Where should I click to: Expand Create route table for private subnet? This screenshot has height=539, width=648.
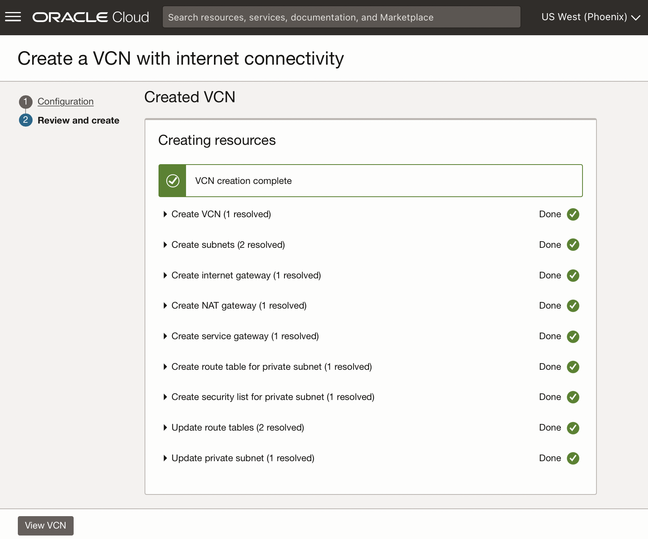pyautogui.click(x=165, y=367)
